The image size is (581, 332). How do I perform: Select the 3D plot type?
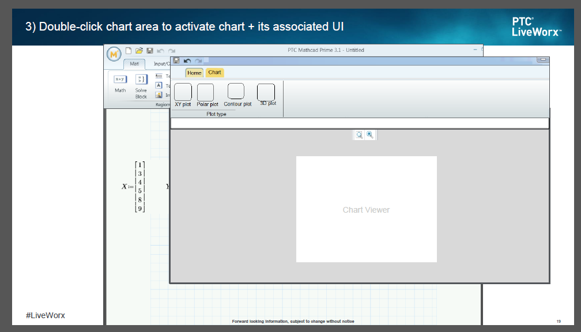coord(267,95)
